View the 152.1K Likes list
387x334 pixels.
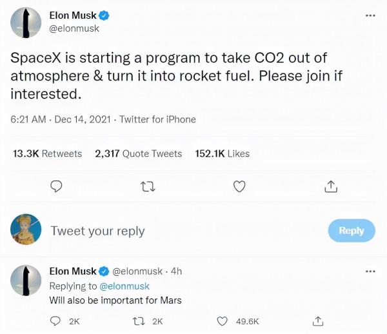[x=222, y=153]
